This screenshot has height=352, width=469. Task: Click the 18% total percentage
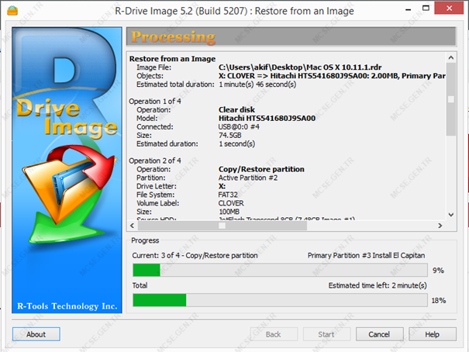[439, 300]
